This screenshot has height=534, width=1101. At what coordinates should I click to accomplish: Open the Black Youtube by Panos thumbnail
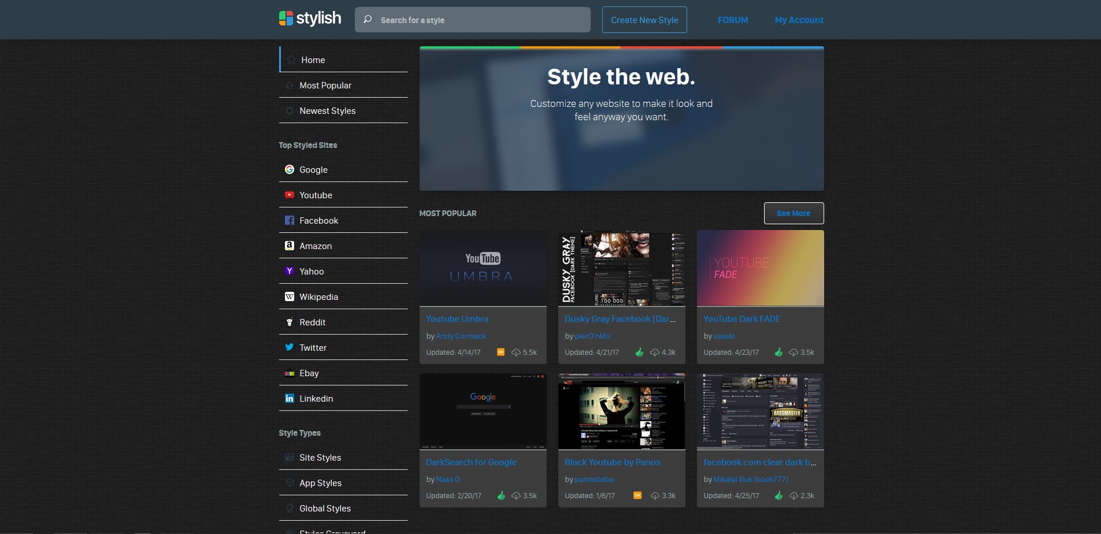pos(621,411)
